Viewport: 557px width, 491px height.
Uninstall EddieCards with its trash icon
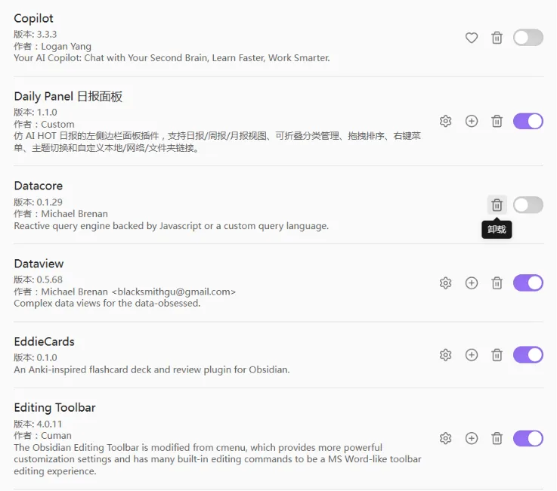(497, 355)
